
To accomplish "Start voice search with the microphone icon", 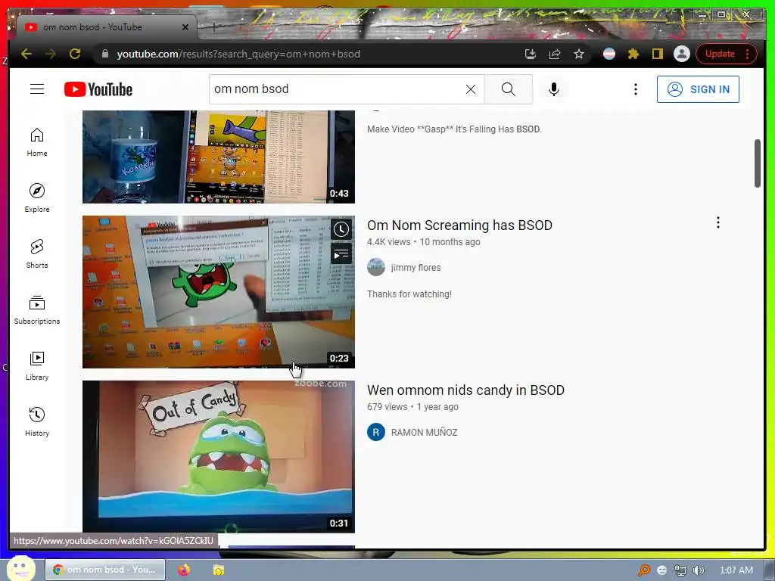I will [553, 89].
